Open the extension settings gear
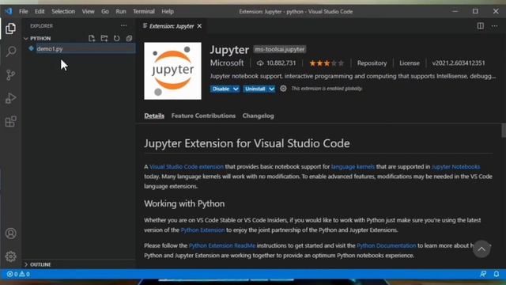 pyautogui.click(x=283, y=89)
